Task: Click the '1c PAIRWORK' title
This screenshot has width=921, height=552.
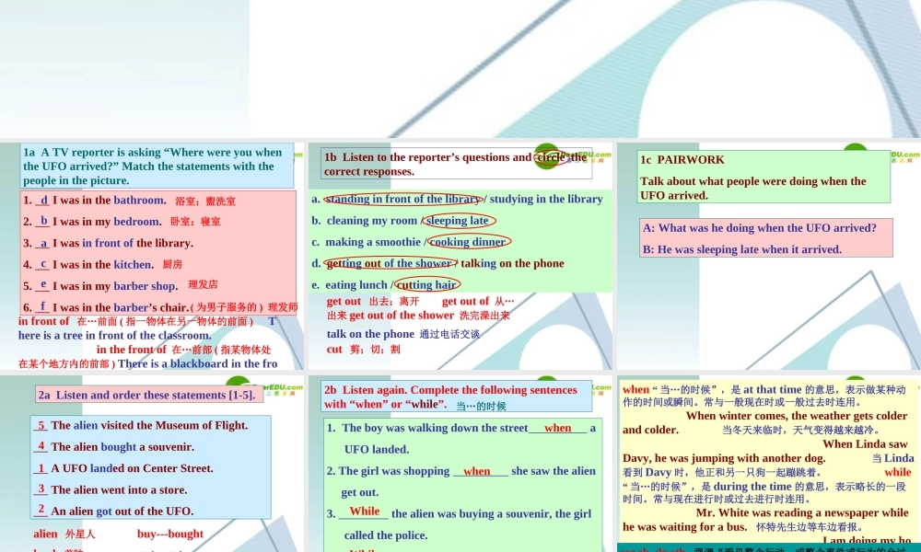Action: click(682, 159)
